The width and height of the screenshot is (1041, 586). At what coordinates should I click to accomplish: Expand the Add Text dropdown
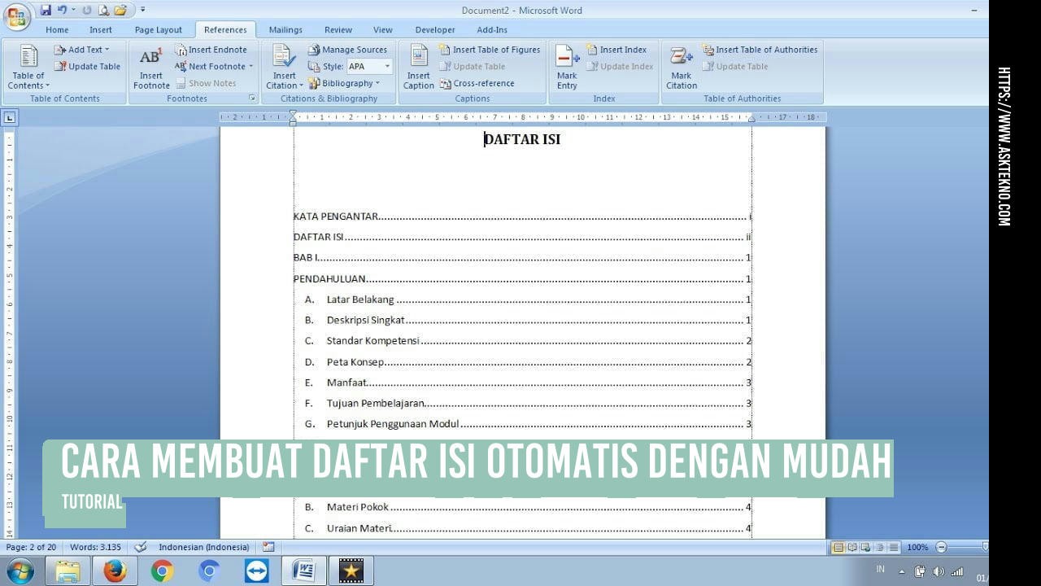[x=81, y=50]
